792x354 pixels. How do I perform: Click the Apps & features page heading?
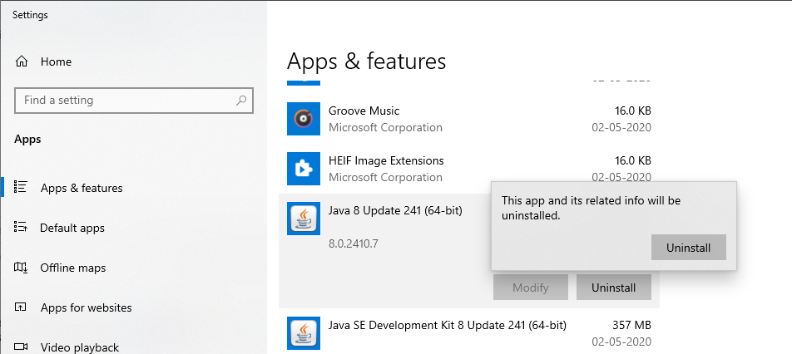[x=366, y=61]
